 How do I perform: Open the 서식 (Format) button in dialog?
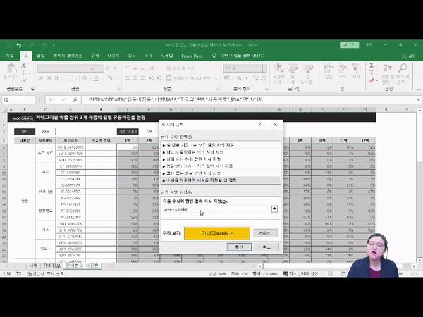(x=264, y=232)
